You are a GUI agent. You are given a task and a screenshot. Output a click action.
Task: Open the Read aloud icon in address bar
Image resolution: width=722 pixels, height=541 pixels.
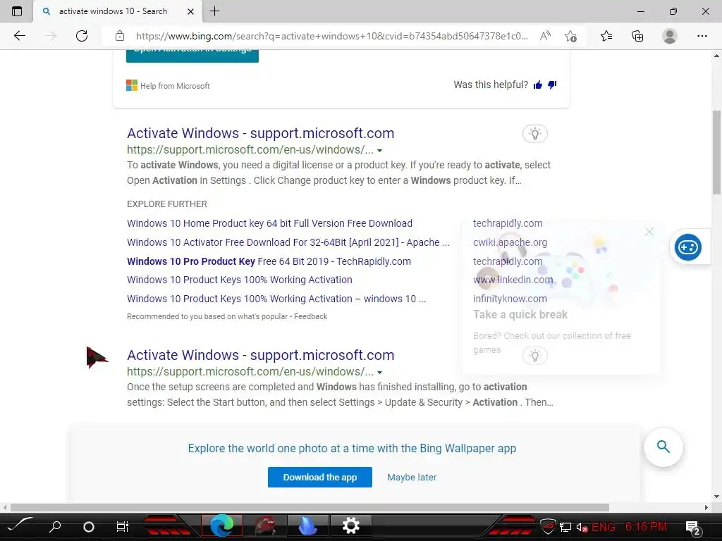(x=545, y=36)
